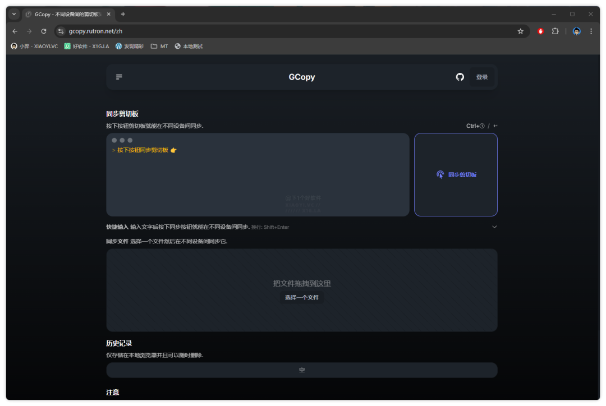
Task: Open the Chrome three-dot menu
Action: click(x=591, y=31)
